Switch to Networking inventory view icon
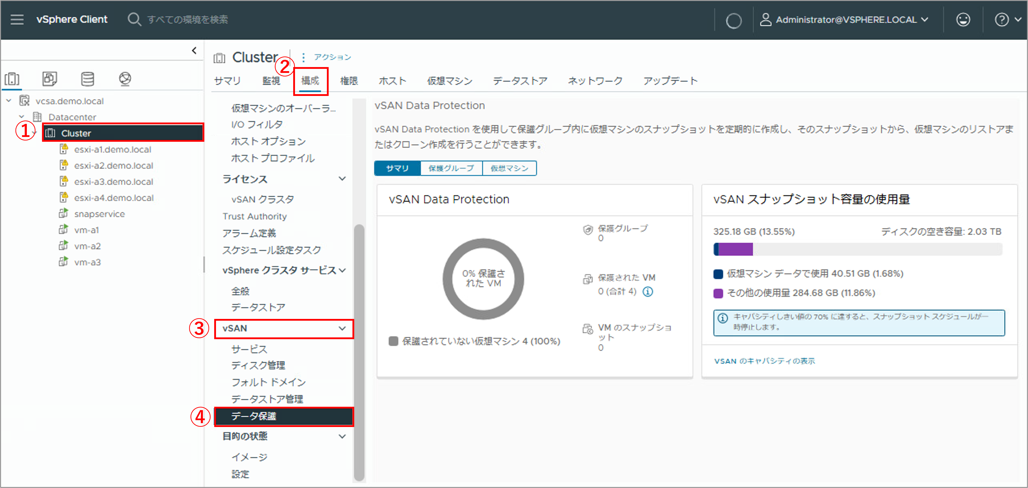This screenshot has width=1028, height=488. [125, 79]
